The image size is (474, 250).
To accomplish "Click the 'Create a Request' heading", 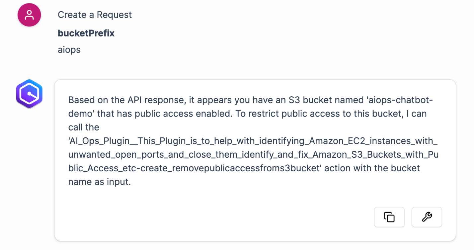I will coord(95,15).
